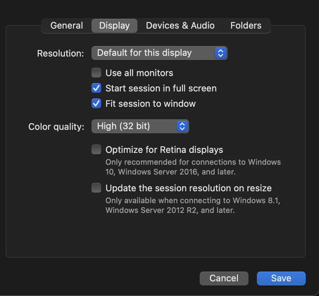The image size is (319, 296).
Task: Switch to the General tab
Action: pos(67,25)
